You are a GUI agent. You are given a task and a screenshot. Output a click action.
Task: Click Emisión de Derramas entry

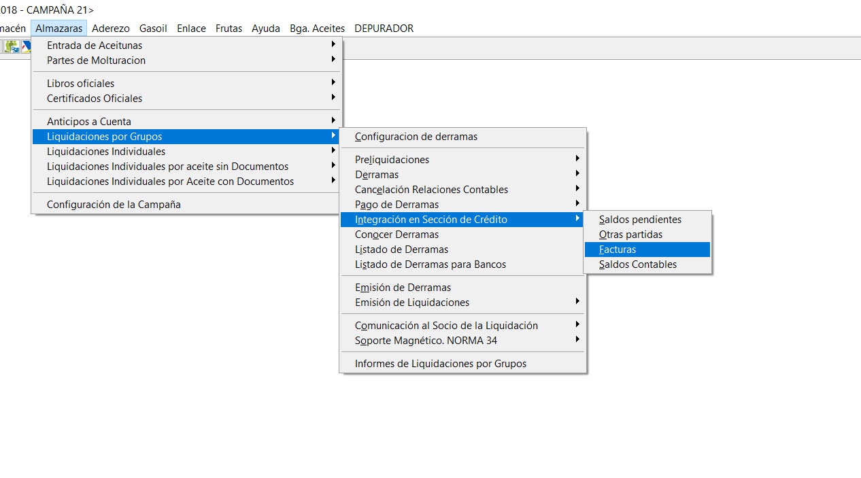[x=403, y=288]
